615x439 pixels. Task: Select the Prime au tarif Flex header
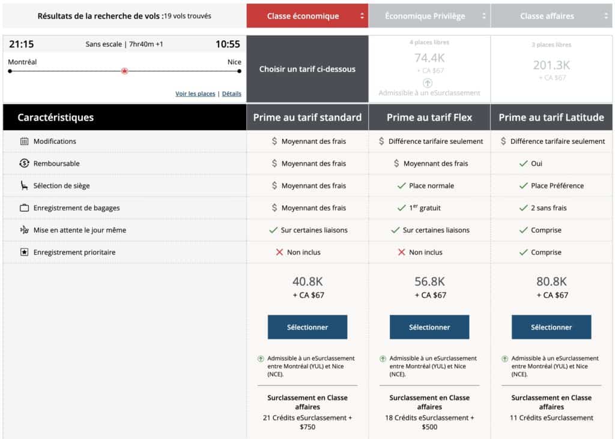click(429, 118)
